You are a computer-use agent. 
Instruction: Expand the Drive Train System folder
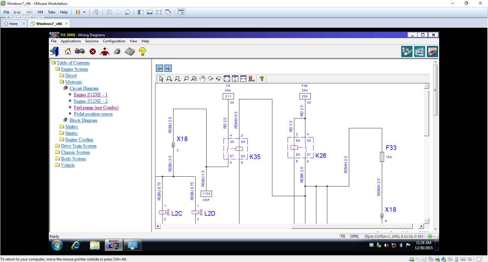tap(79, 146)
